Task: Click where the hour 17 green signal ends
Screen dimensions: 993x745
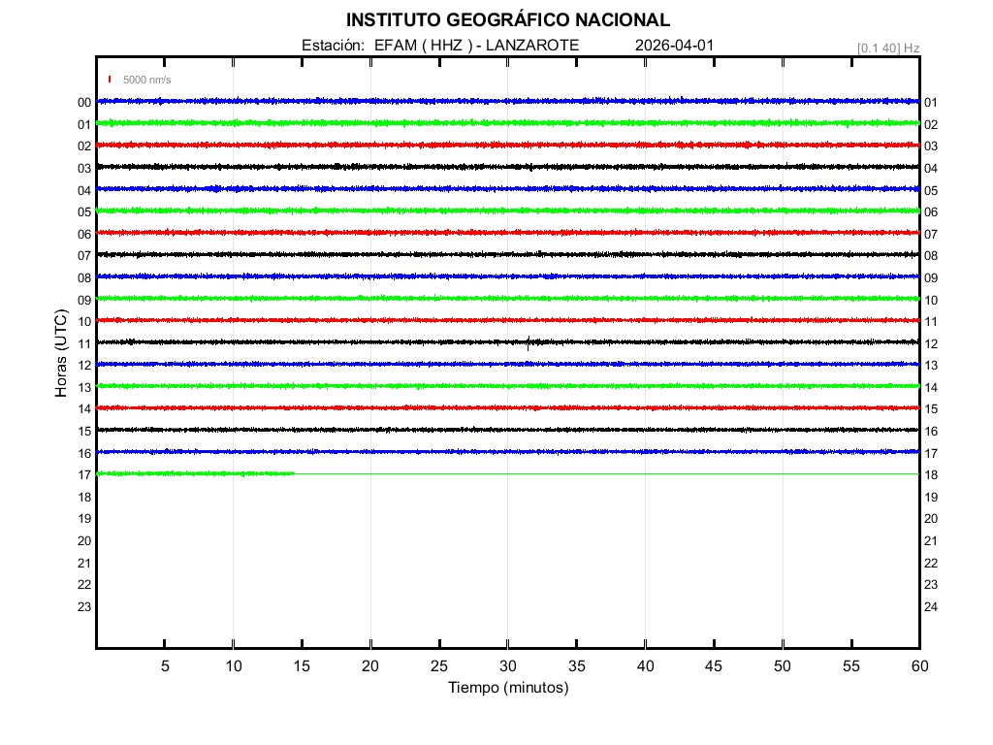Action: click(294, 473)
